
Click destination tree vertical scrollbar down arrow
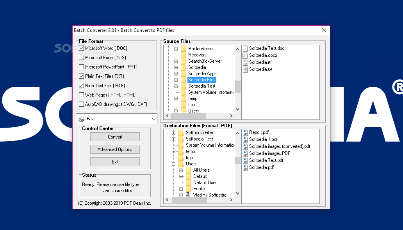point(237,194)
